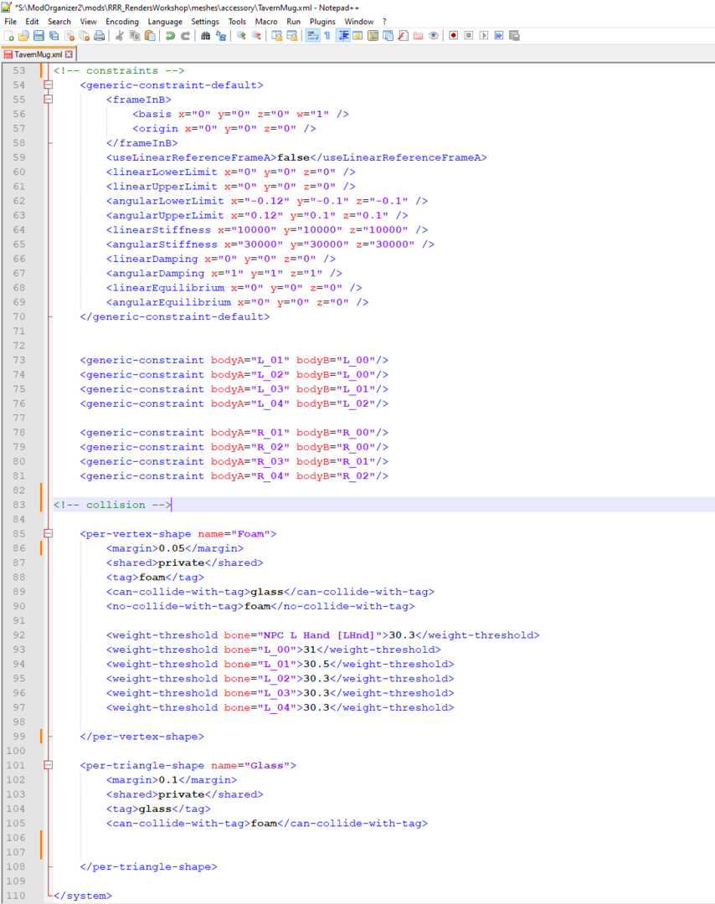Click Save Current Recorded Macro icon
The height and width of the screenshot is (904, 715).
point(514,36)
